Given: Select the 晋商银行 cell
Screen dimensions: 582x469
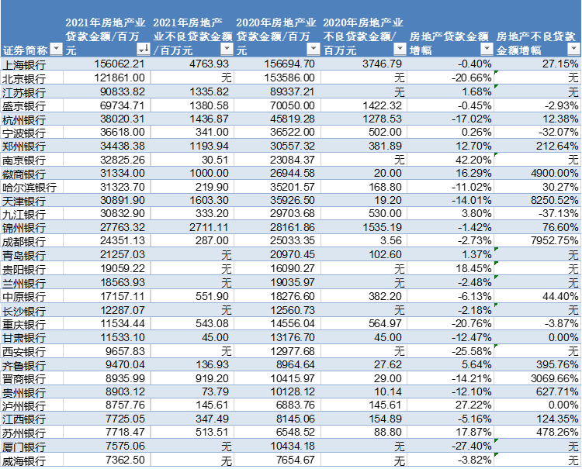Looking at the screenshot, I should tap(33, 378).
